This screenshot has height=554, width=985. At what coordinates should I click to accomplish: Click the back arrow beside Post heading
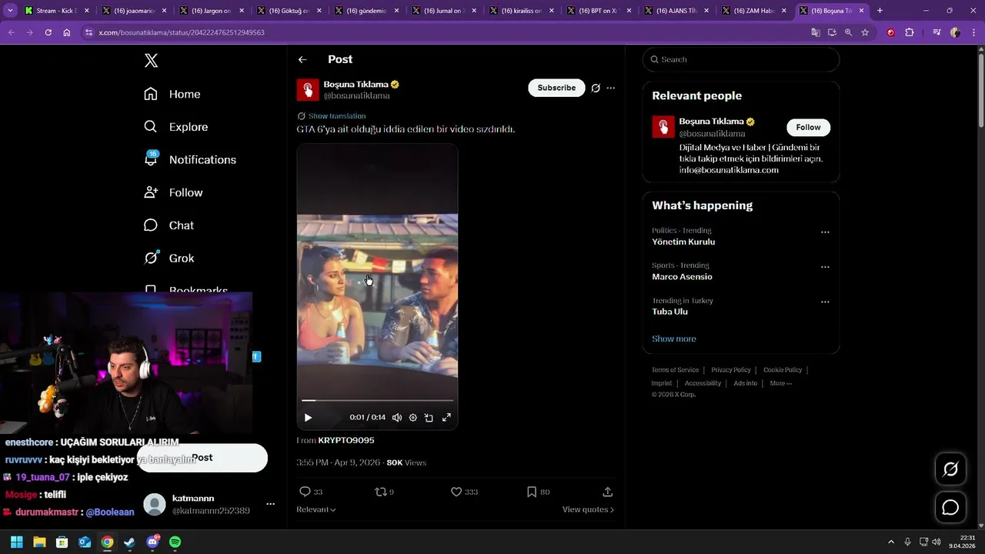[302, 59]
